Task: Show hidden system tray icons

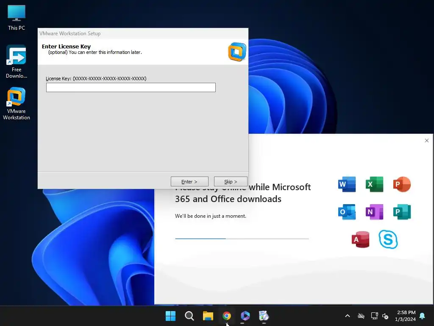Action: pos(348,316)
